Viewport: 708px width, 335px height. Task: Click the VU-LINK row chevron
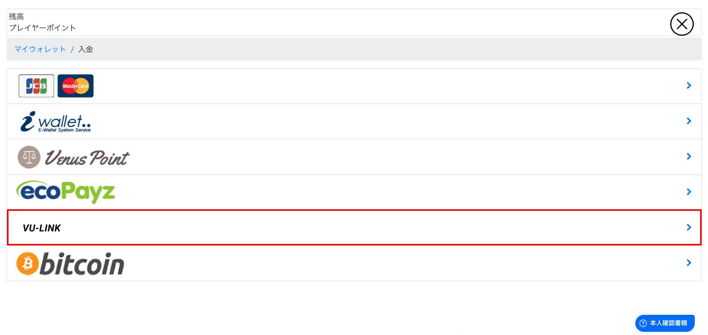[689, 227]
